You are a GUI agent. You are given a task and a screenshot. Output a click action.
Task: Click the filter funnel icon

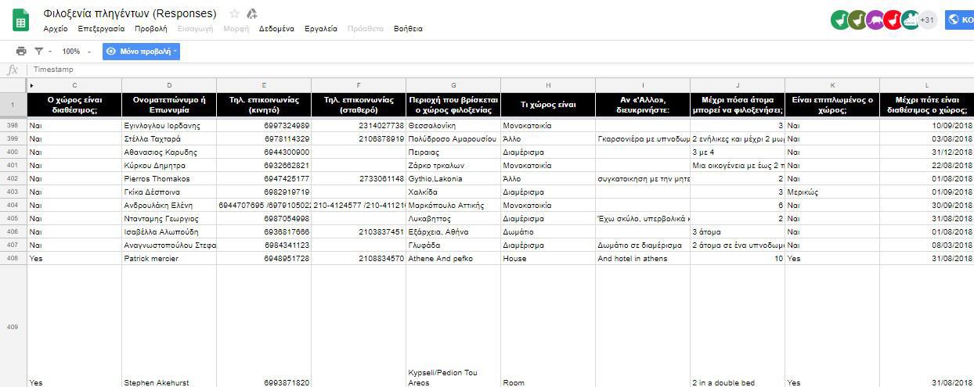[39, 52]
